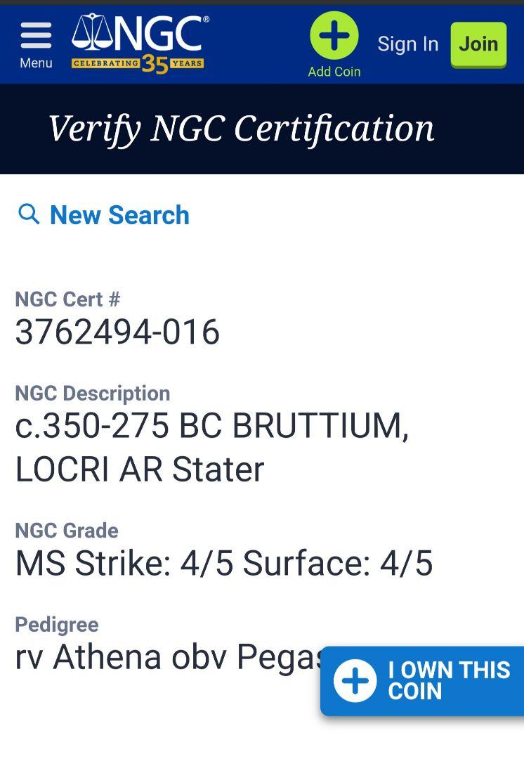Click the NGC Description label
The width and height of the screenshot is (524, 759).
(93, 394)
